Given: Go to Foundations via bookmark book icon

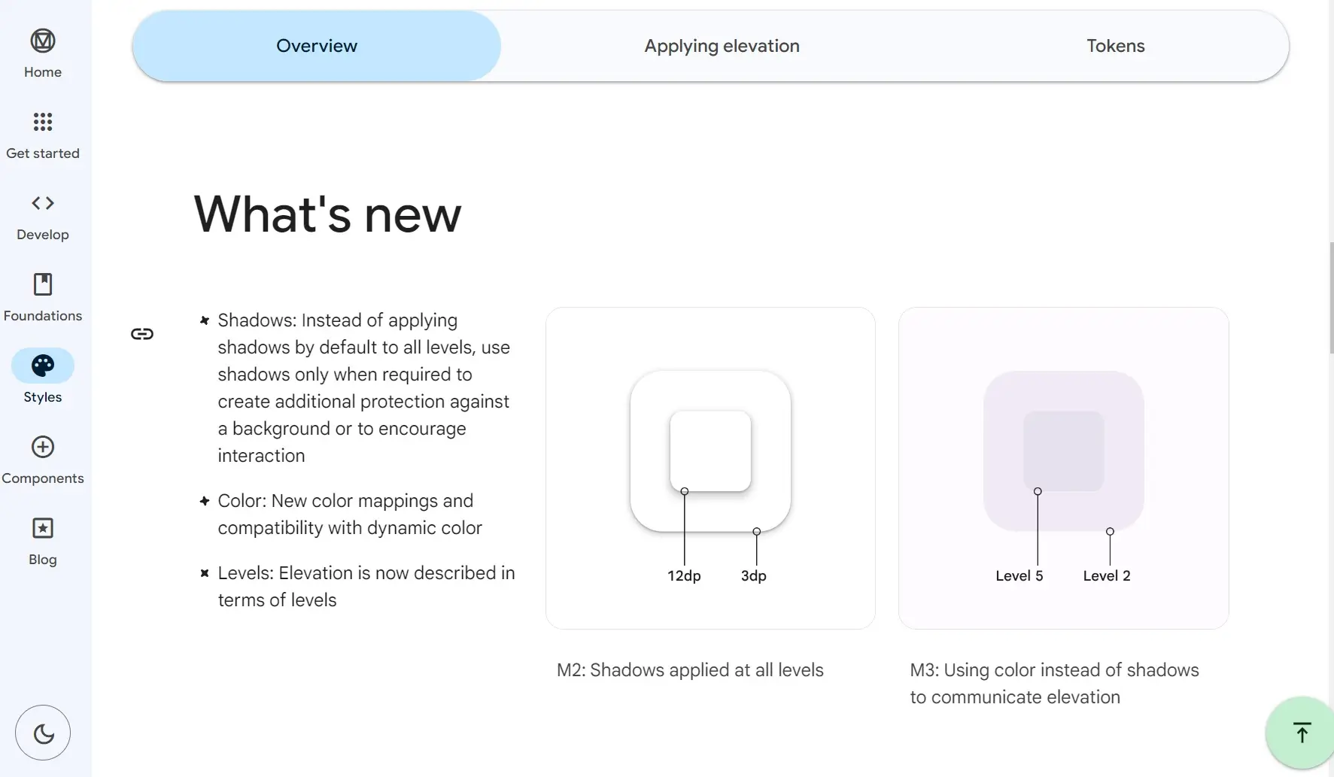Looking at the screenshot, I should [43, 284].
